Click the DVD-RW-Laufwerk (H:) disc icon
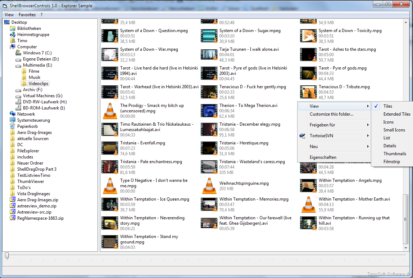This screenshot has height=278, width=413. tap(18, 102)
